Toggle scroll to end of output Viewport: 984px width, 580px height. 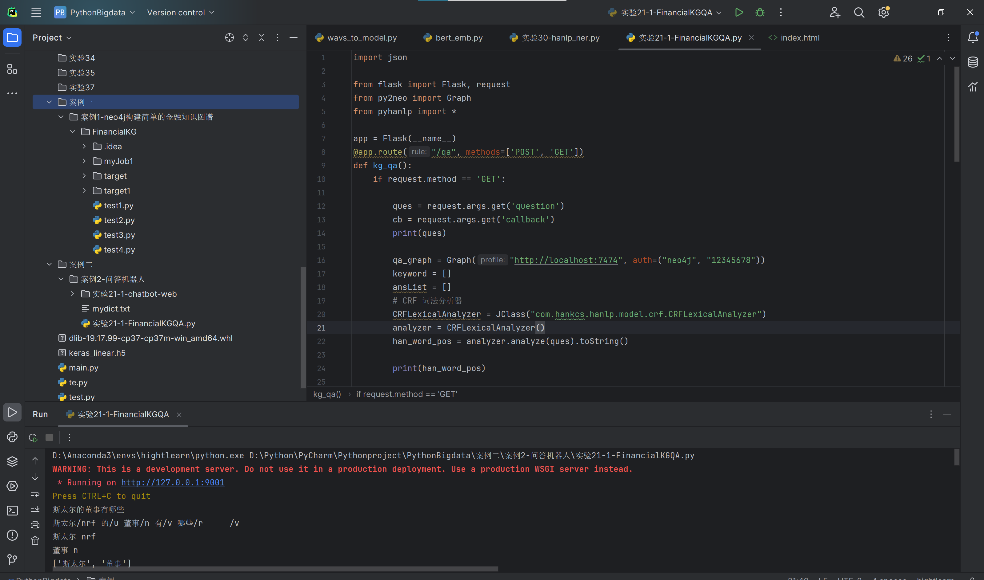point(35,508)
